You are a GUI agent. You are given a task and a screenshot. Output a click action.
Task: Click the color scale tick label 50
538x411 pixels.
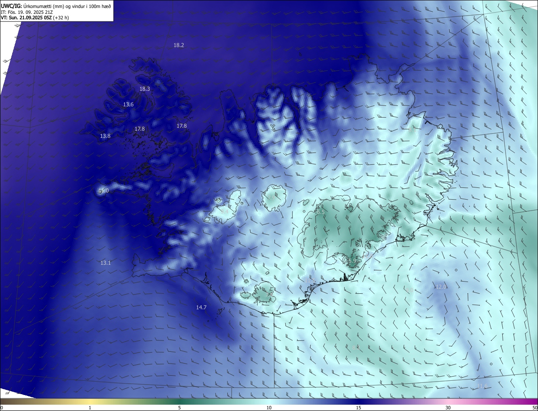535,408
